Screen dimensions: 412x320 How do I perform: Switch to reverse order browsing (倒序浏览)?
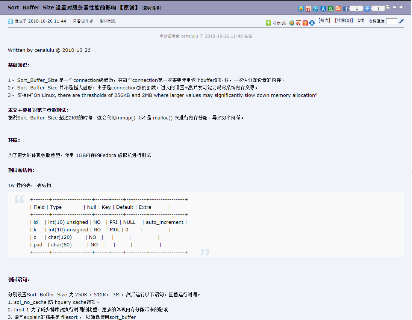pyautogui.click(x=108, y=21)
